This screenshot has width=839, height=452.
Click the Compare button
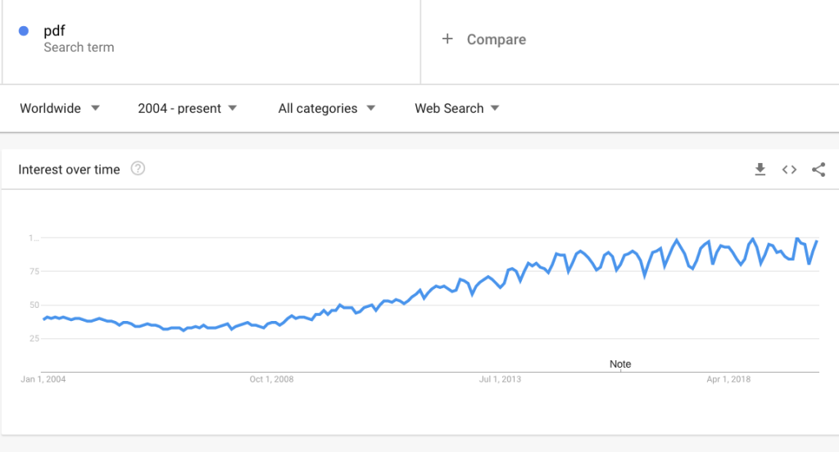pos(496,39)
